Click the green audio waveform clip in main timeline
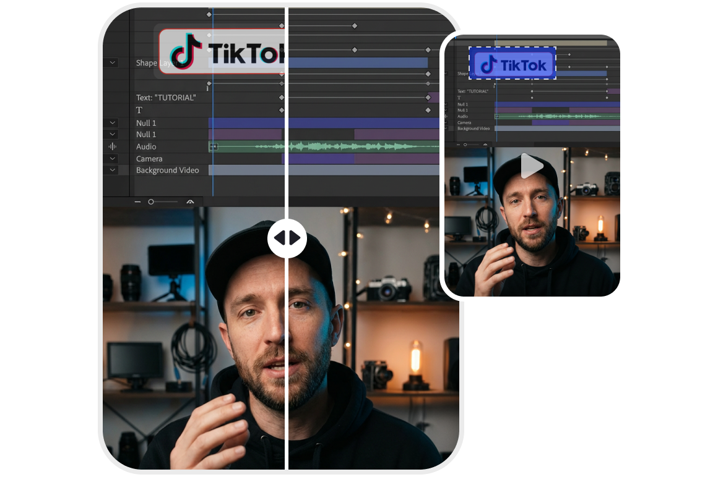This screenshot has width=718, height=477. click(322, 146)
